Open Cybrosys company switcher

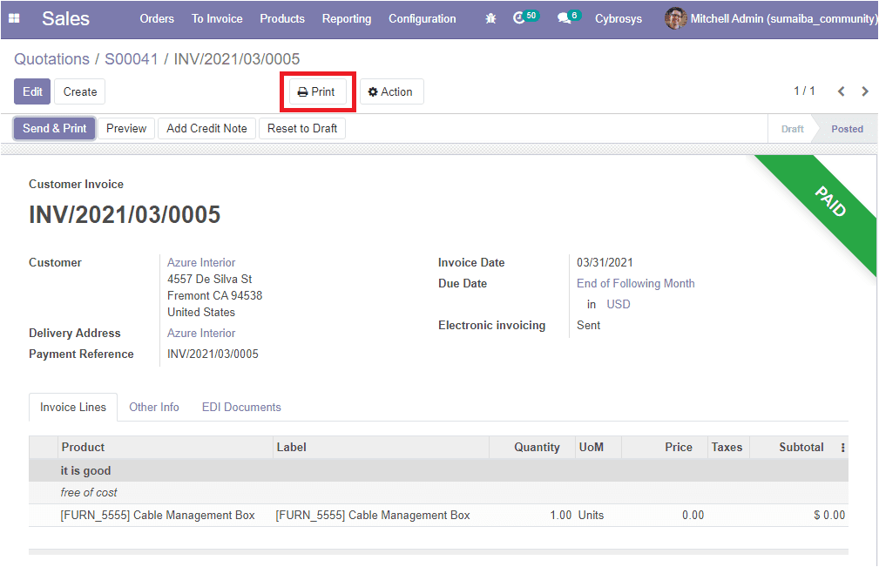(x=619, y=18)
